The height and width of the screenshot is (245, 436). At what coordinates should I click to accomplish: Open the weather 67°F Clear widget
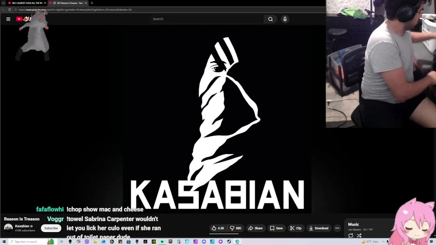tap(370, 242)
